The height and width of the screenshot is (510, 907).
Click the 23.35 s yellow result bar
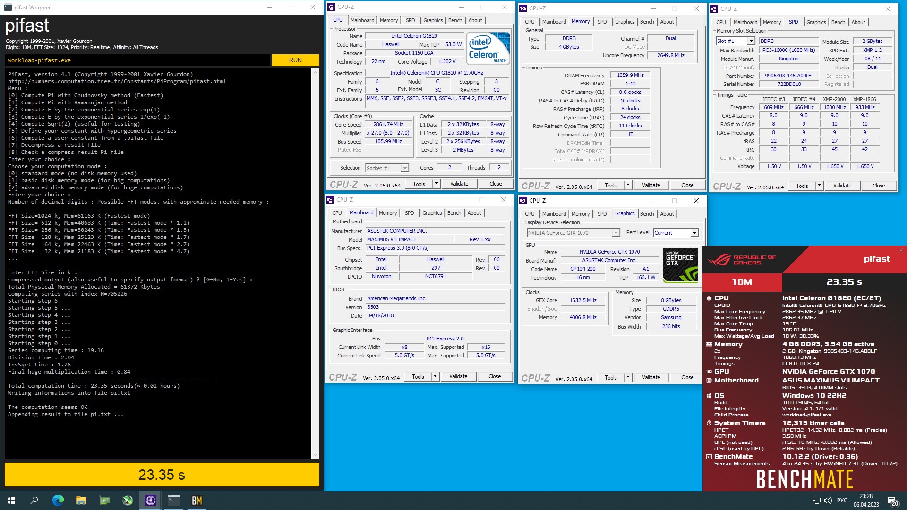(x=162, y=475)
